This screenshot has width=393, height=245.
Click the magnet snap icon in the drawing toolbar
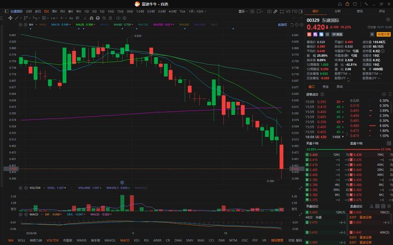click(92, 18)
